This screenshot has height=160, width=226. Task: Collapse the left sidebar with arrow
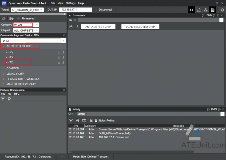[64, 14]
